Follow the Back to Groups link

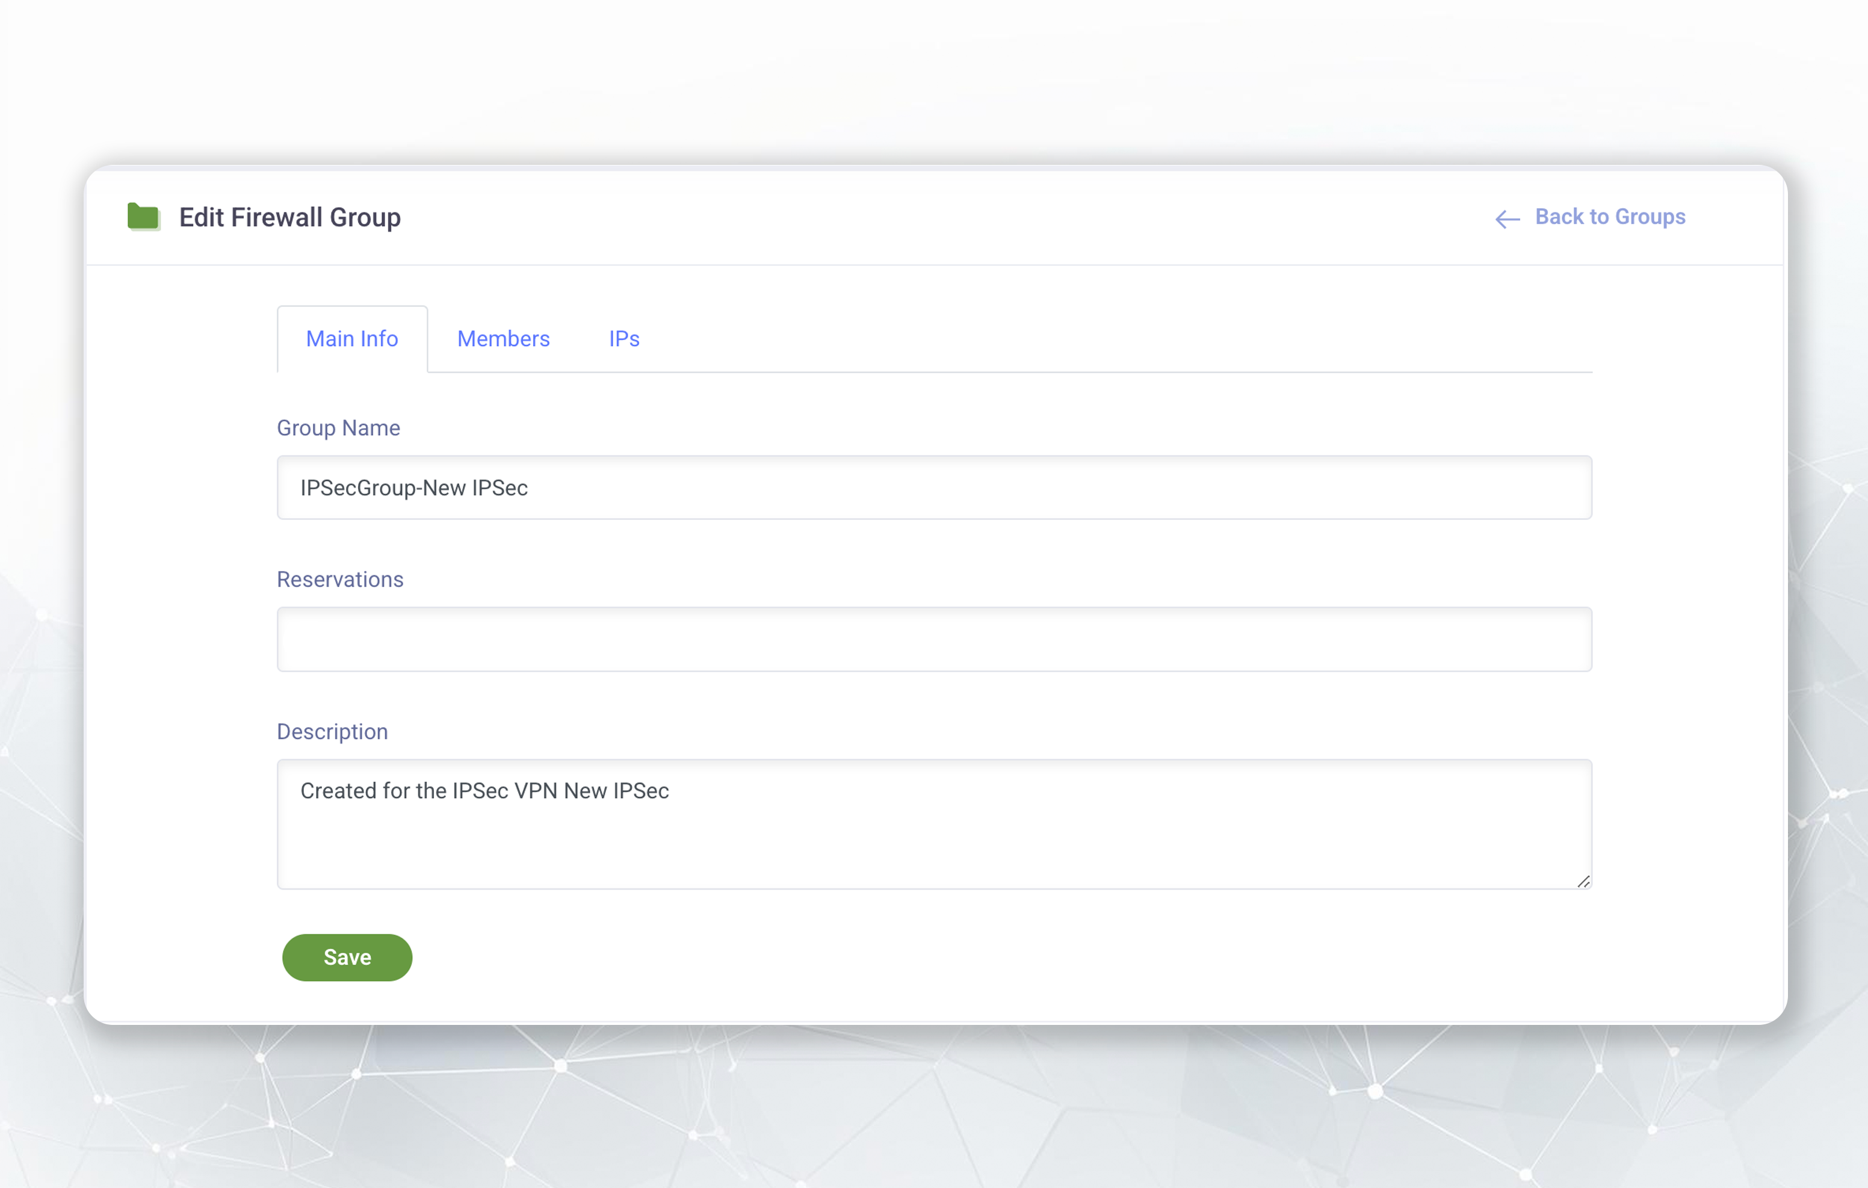pos(1610,217)
